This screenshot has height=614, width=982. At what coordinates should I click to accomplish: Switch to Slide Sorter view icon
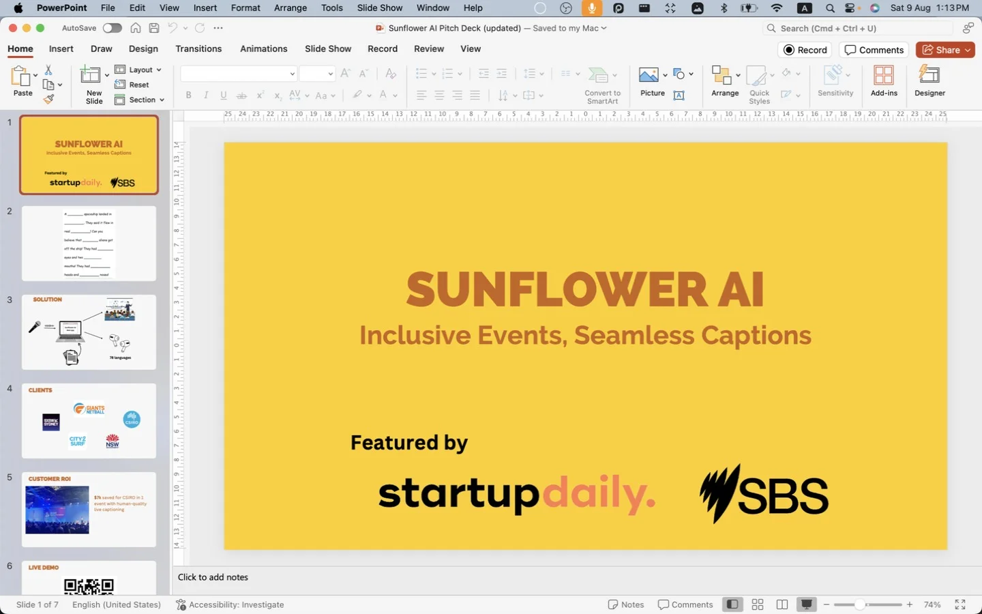tap(757, 604)
